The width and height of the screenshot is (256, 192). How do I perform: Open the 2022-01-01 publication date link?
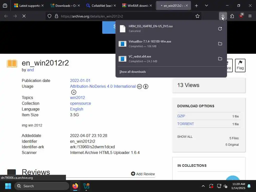(x=80, y=81)
